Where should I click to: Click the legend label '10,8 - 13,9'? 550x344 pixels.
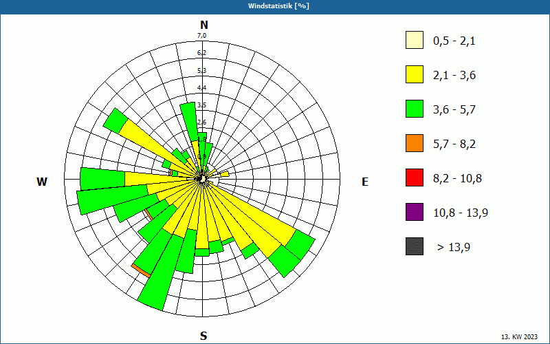[x=461, y=213]
